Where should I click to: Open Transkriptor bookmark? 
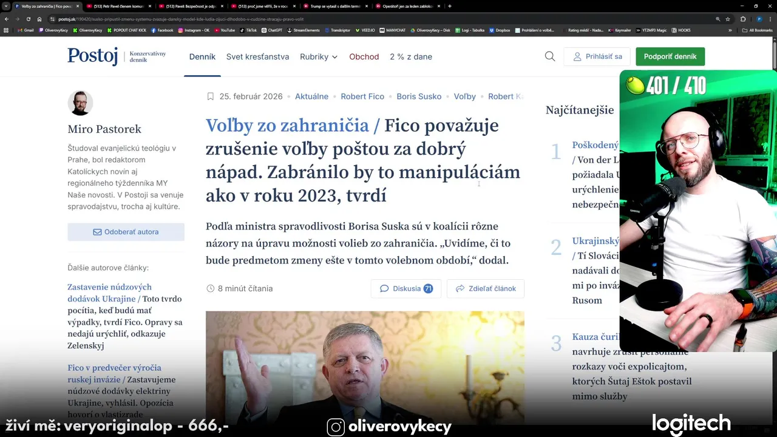tap(338, 30)
